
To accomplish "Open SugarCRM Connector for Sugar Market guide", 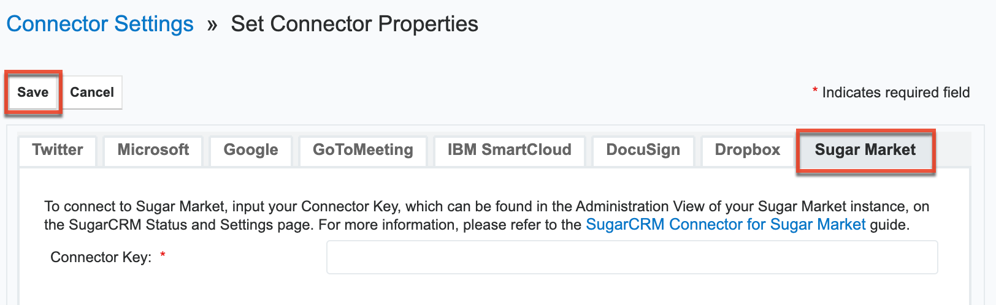I will point(726,225).
